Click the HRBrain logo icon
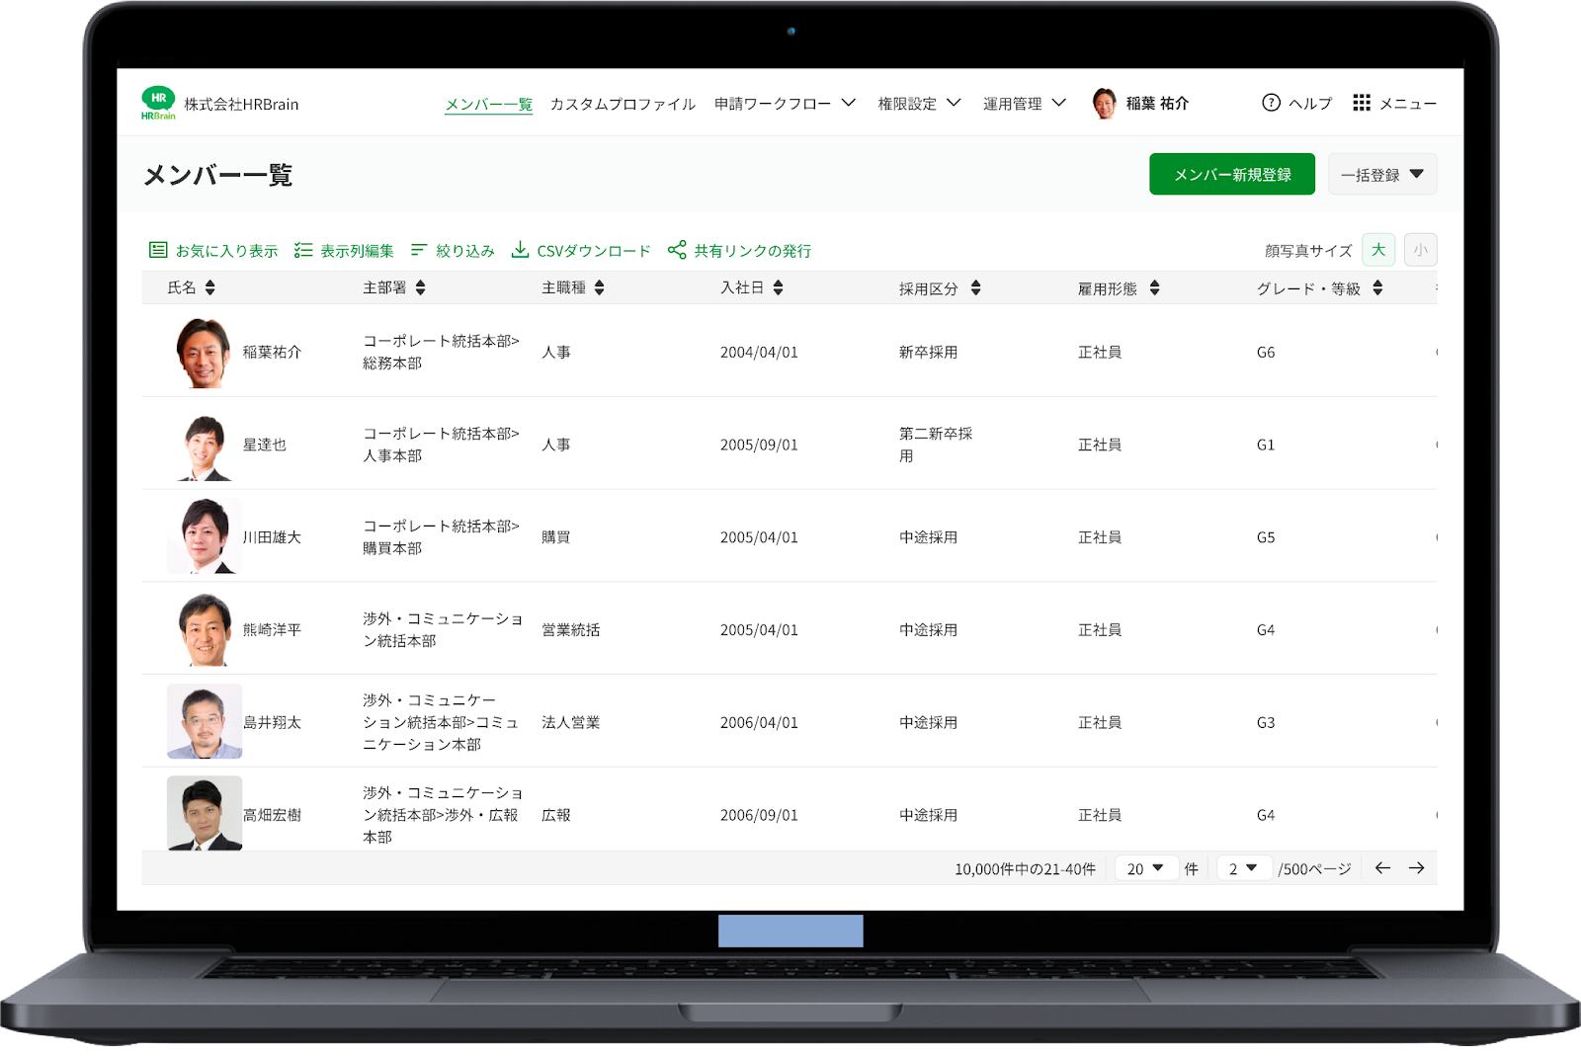This screenshot has height=1057, width=1581. click(x=158, y=103)
